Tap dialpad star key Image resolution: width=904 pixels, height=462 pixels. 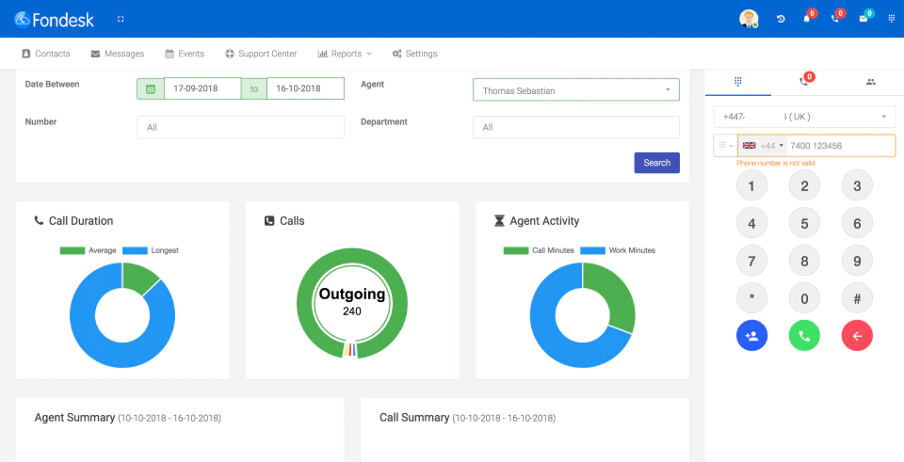(751, 298)
